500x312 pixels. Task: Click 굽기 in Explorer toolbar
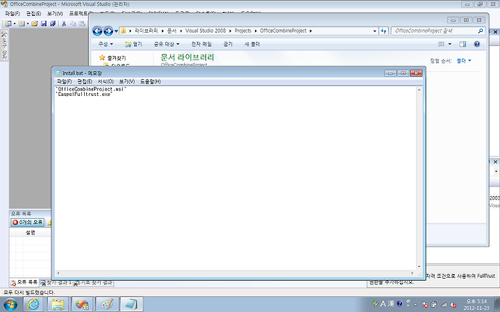tap(228, 44)
